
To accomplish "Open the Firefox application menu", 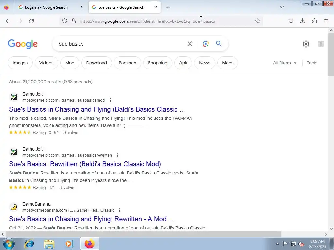I will pos(326,21).
